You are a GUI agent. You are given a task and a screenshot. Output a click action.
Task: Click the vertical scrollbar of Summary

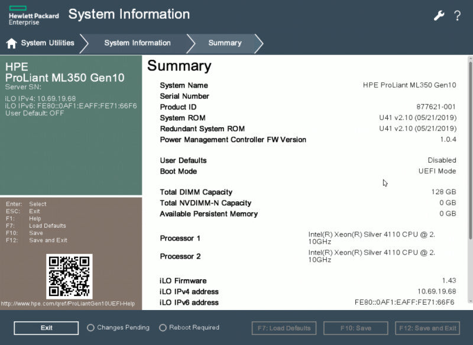point(470,151)
